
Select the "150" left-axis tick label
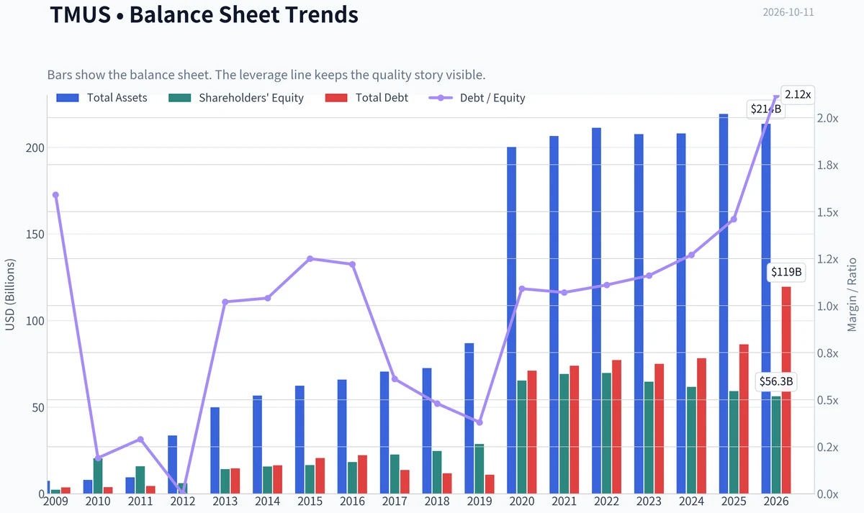(36, 235)
